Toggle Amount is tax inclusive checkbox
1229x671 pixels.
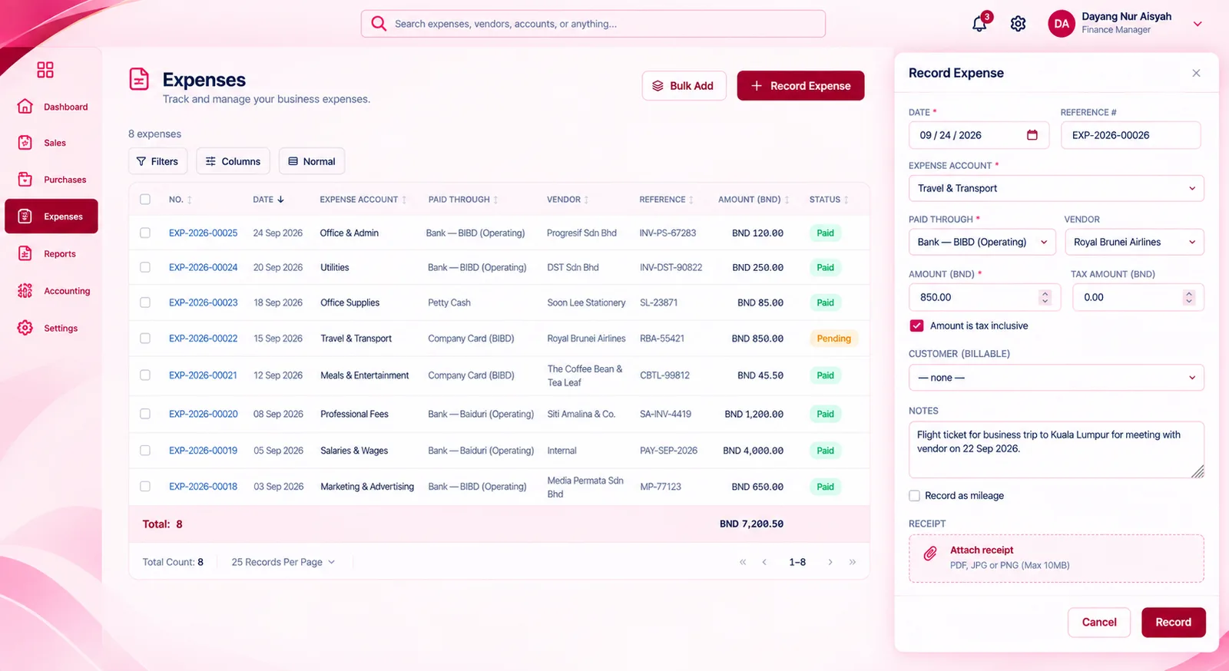916,326
